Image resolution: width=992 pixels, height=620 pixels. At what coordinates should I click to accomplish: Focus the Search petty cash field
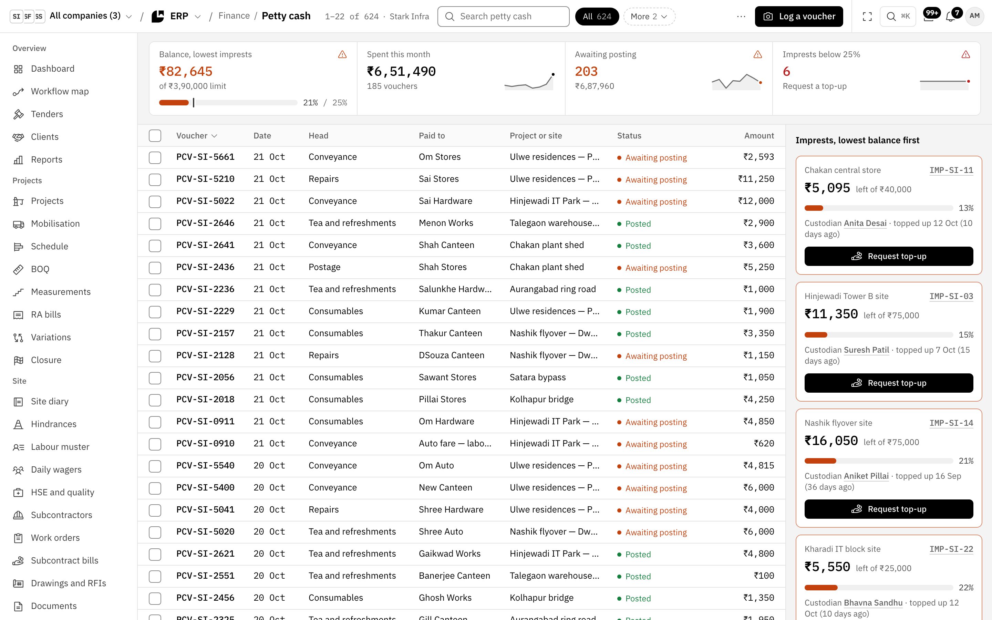click(x=503, y=17)
